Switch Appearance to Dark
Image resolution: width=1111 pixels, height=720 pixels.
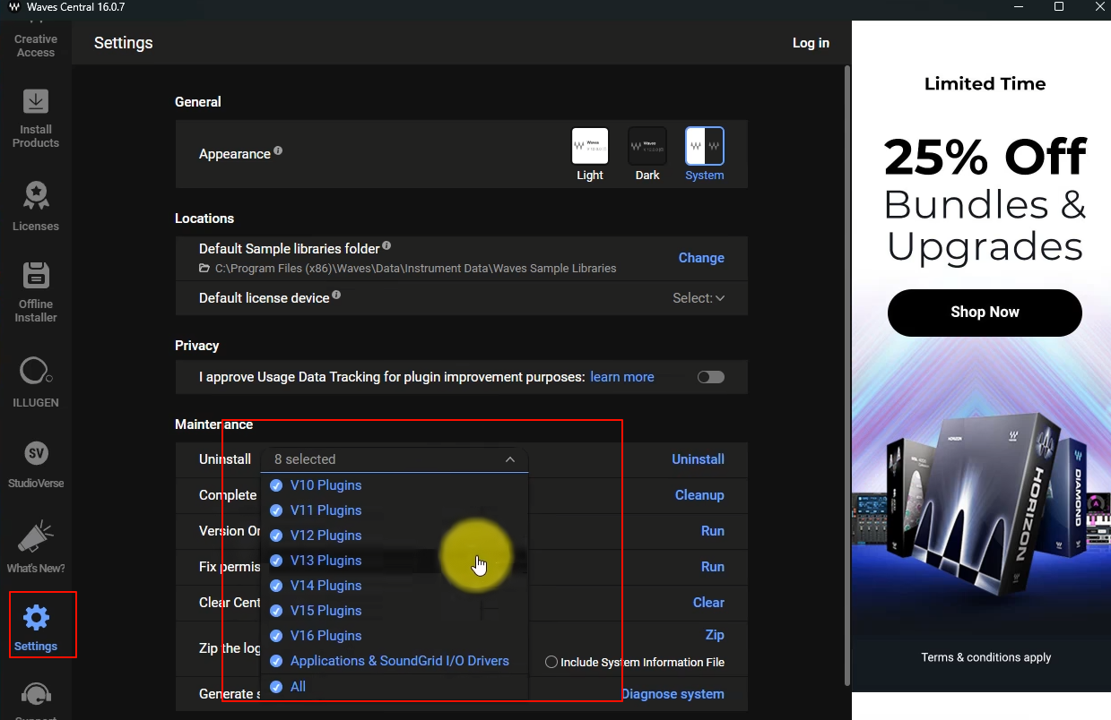point(647,146)
